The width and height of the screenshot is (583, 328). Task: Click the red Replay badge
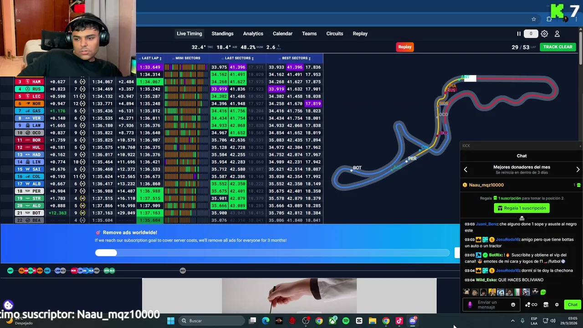click(405, 47)
